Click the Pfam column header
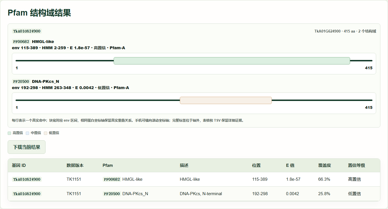Viewport: 388px width, 209px height. 108,165
